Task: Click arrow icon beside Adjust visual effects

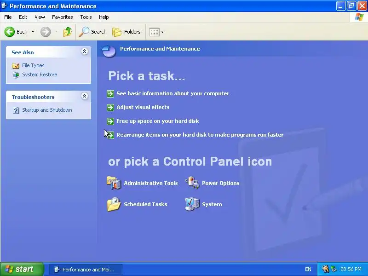Action: 110,108
